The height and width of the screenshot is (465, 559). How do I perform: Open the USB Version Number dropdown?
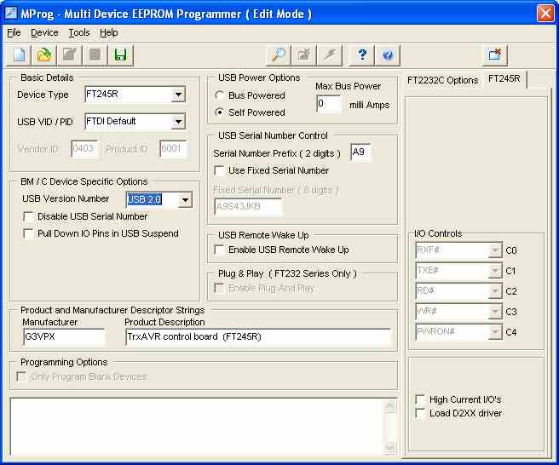coord(184,200)
